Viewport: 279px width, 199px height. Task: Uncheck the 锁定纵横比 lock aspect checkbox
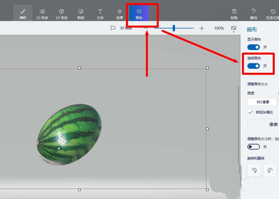click(250, 112)
